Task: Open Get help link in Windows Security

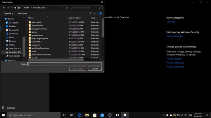Action: [171, 22]
